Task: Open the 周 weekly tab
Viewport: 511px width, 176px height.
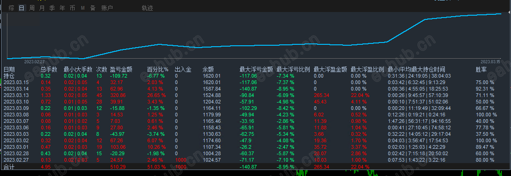Action: coord(31,8)
